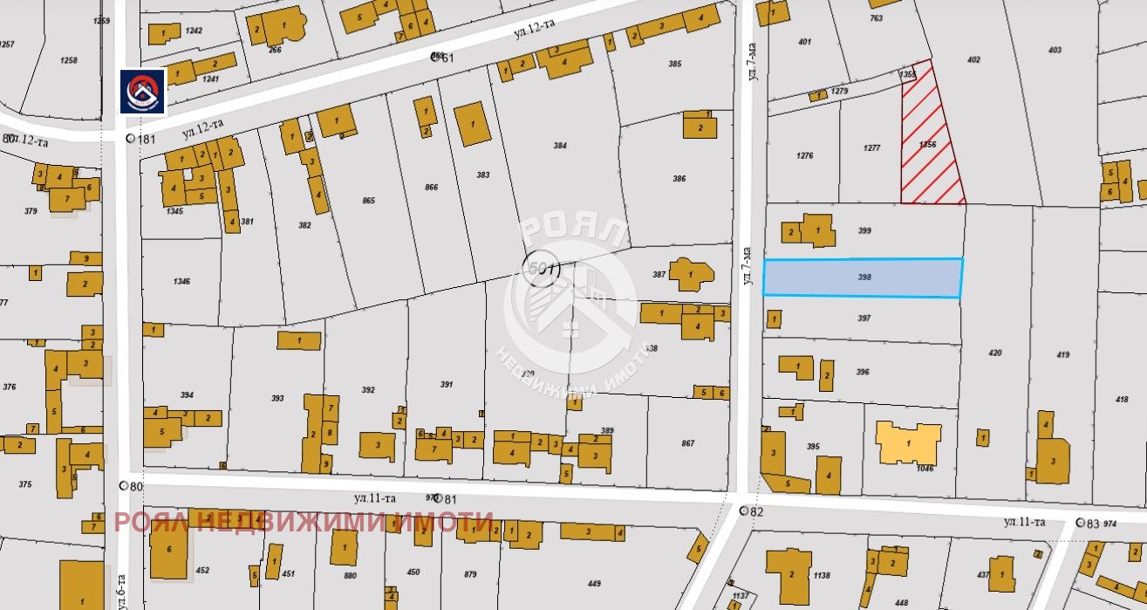
Task: Open the red РОЯЛ НЕДВИЖИМИ ИМОТИ text
Action: click(304, 523)
